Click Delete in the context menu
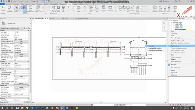The width and height of the screenshot is (195, 110). [x=173, y=55]
